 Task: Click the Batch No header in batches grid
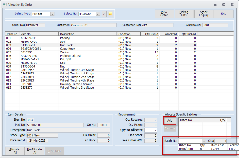click(x=190, y=120)
